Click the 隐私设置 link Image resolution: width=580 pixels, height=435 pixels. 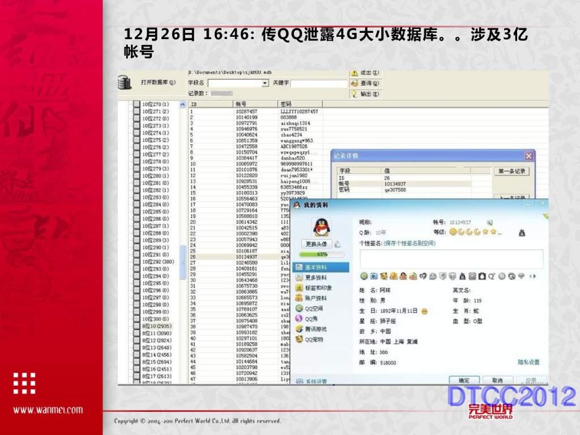point(528,362)
